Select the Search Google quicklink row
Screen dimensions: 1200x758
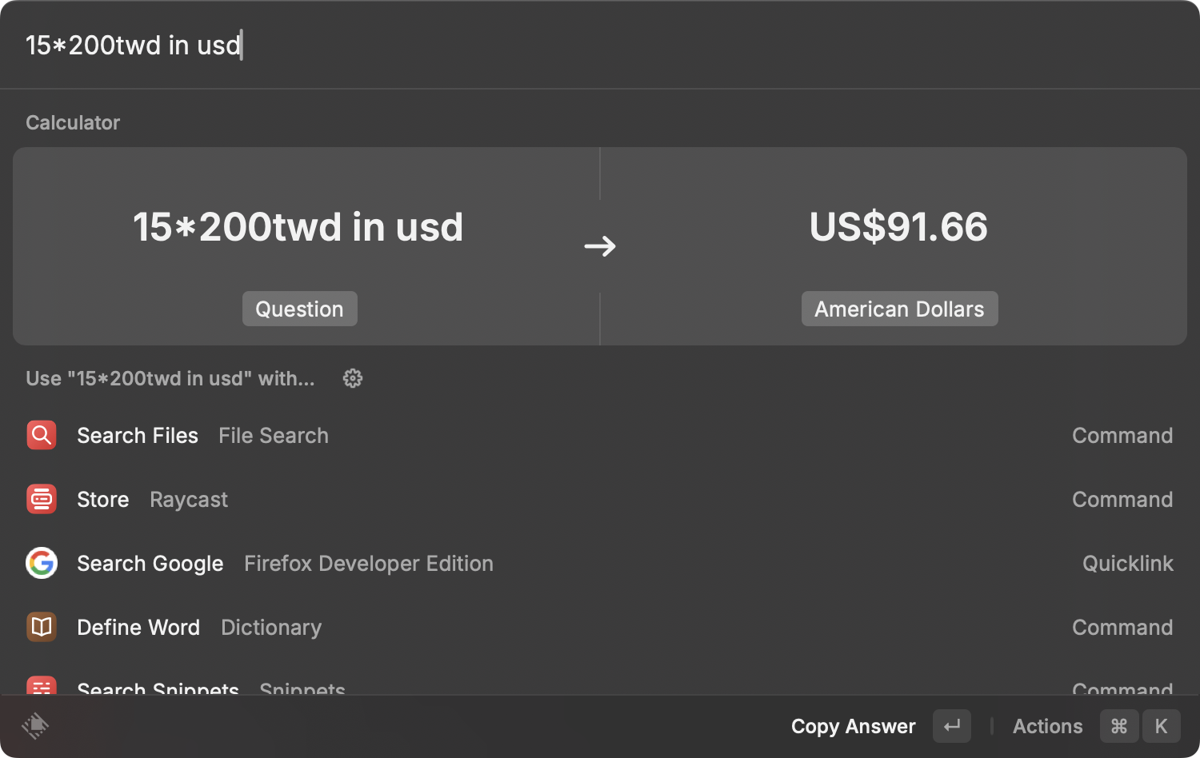(x=600, y=563)
